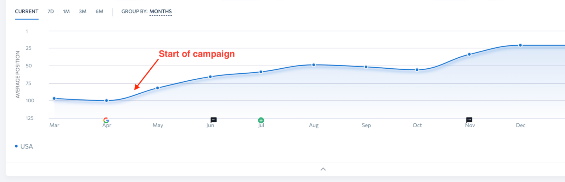Image resolution: width=565 pixels, height=182 pixels.
Task: Switch on the 1M period filter
Action: [66, 11]
